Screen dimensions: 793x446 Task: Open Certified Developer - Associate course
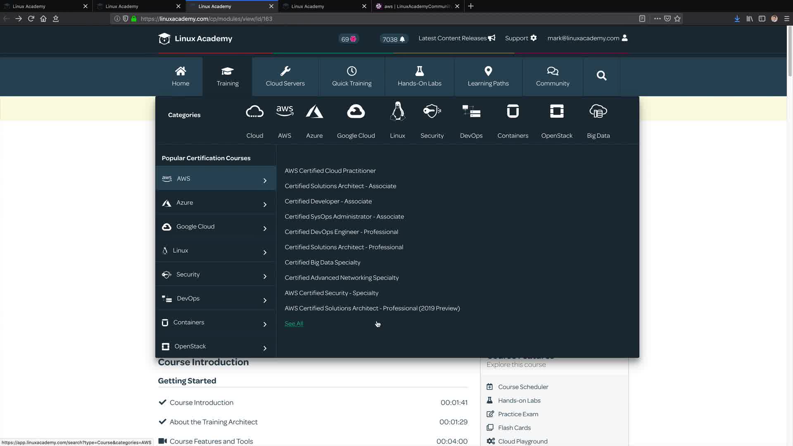[328, 202]
